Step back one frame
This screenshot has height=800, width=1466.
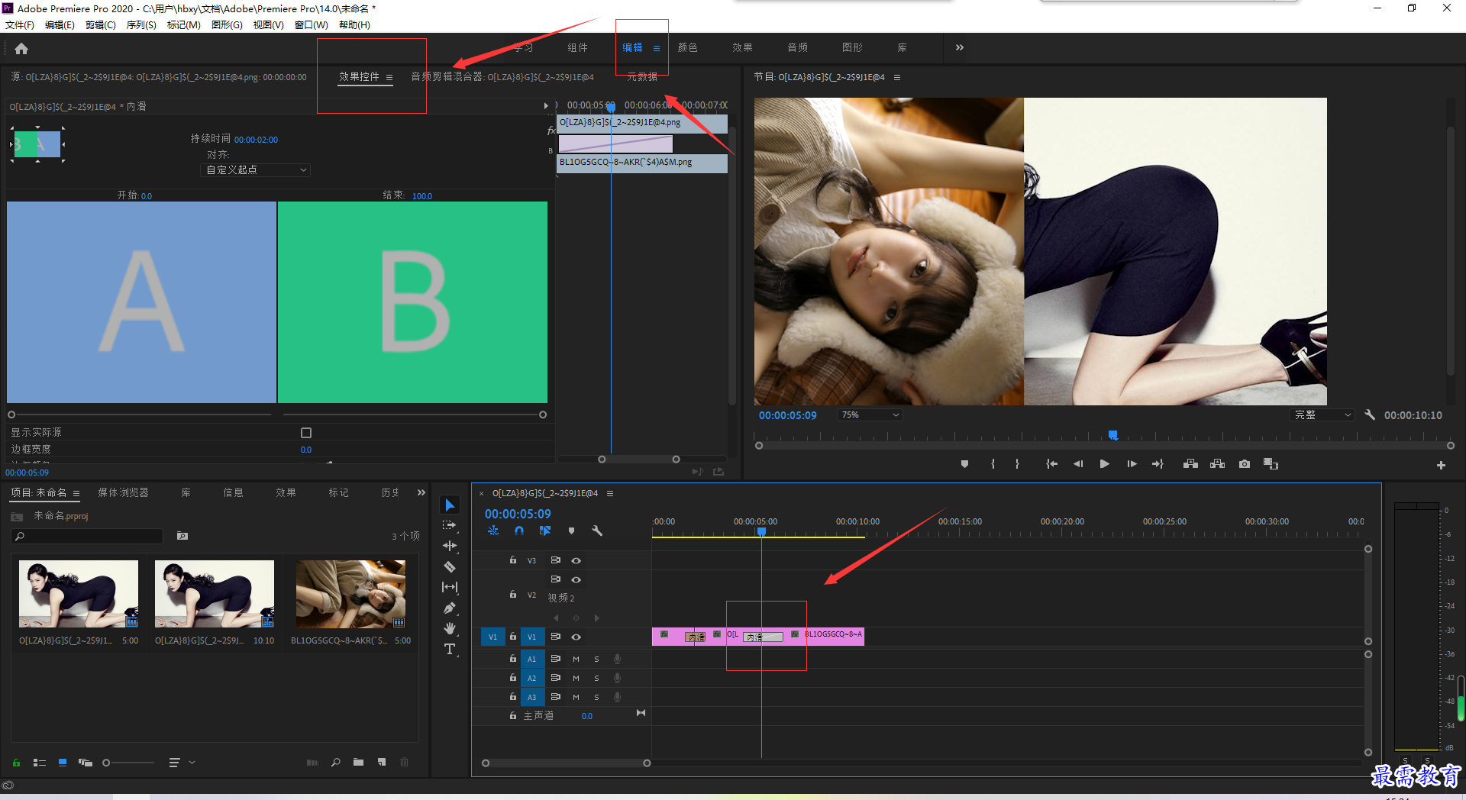click(1078, 464)
